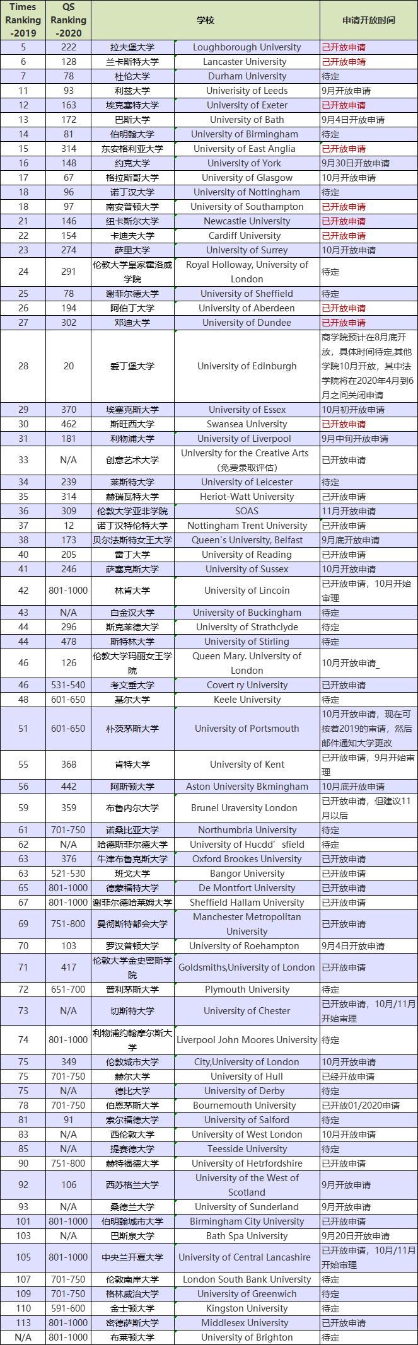Select the 'University of Edinburgh' cell
418x1345 pixels.
click(x=247, y=366)
